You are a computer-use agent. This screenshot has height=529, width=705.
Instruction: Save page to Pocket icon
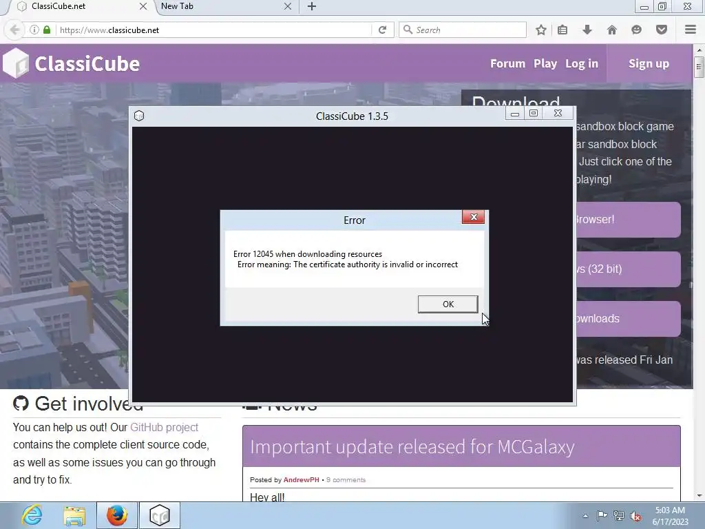[x=662, y=30]
